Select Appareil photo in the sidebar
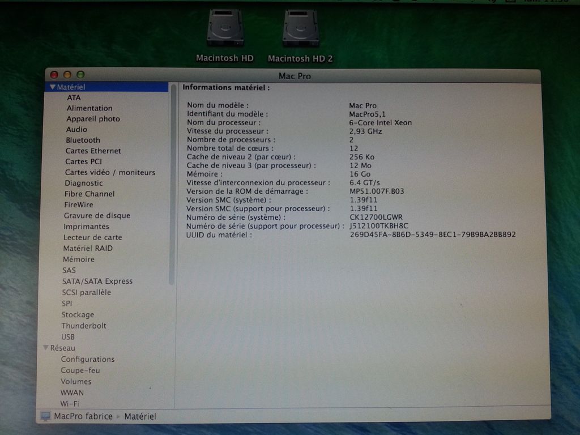The height and width of the screenshot is (435, 580). [93, 119]
